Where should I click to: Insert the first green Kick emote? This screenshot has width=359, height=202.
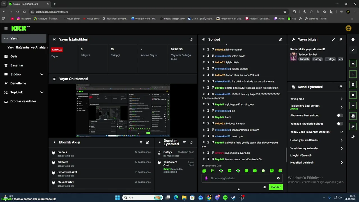coord(204,171)
